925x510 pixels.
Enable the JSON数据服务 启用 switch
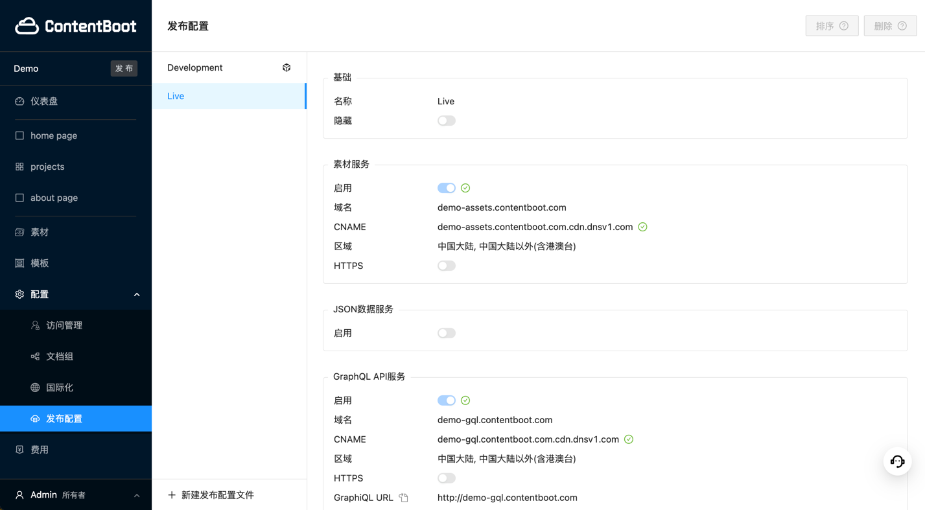(x=447, y=333)
